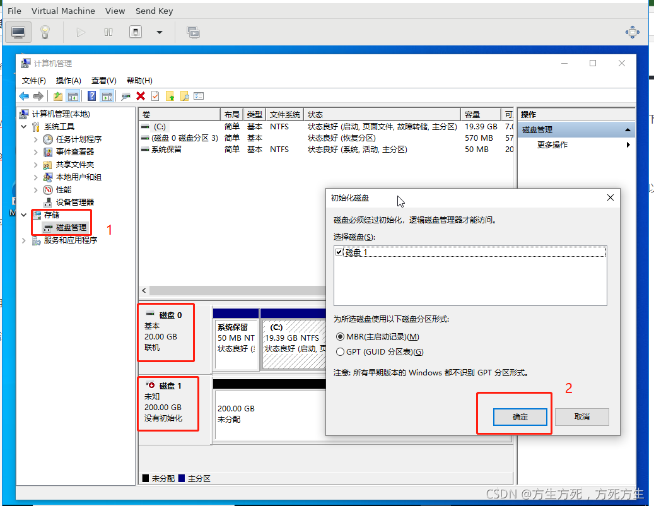
Task: Select the virtual machine console display icon
Action: [18, 32]
